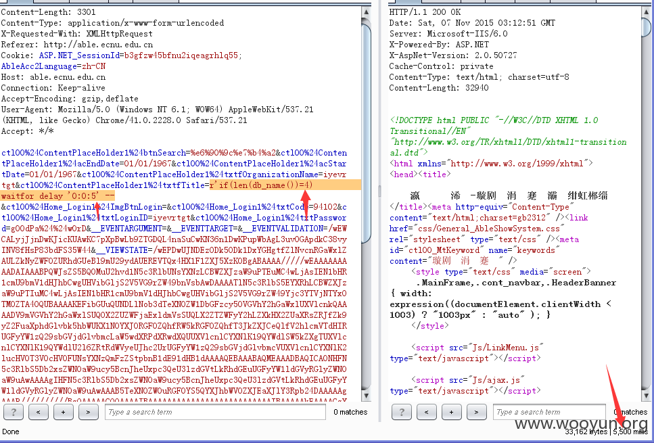Click the 'Js/LinkMenu.js' script source
The width and height of the screenshot is (654, 443).
(505, 348)
